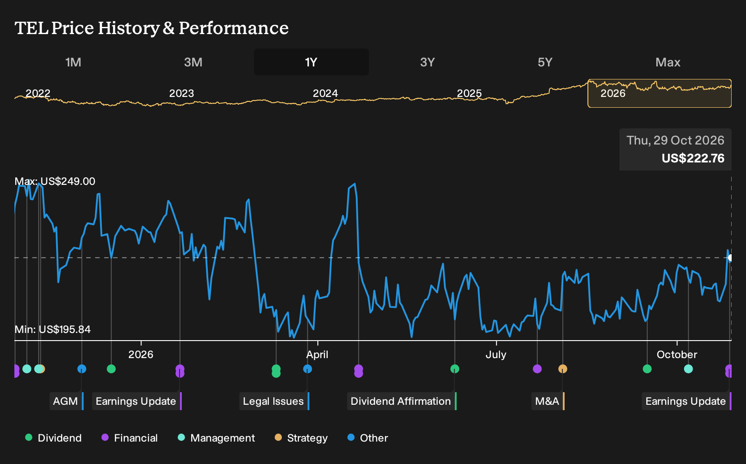Open the M&A event label
The image size is (746, 464).
coord(548,401)
